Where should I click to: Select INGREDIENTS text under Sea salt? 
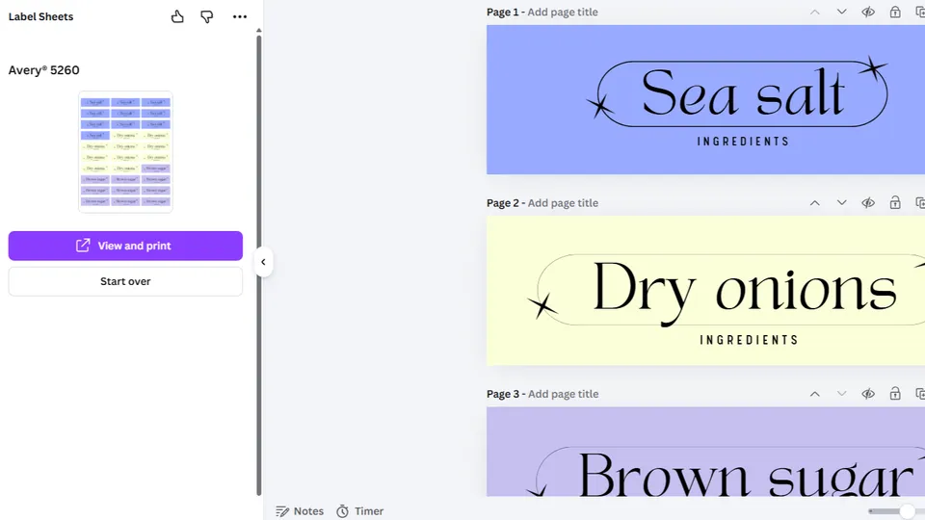click(x=743, y=142)
